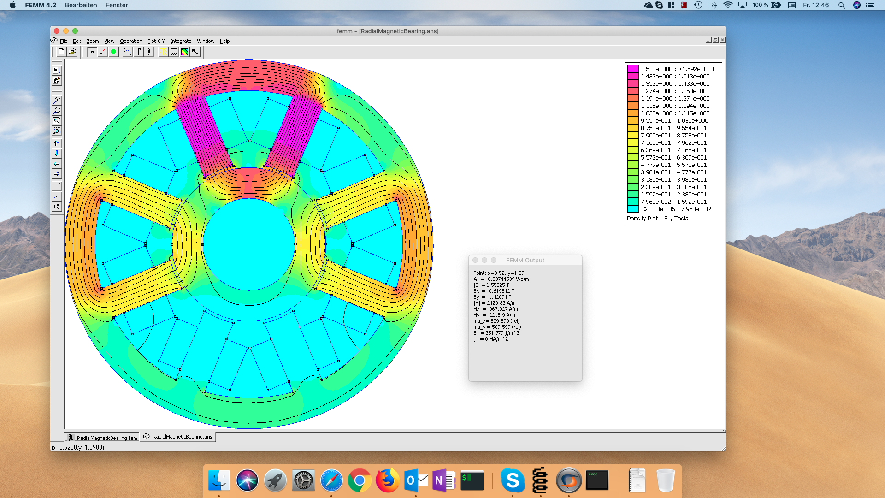
Task: Switch to the RadialMagneticBearing.fem tab
Action: pyautogui.click(x=106, y=437)
